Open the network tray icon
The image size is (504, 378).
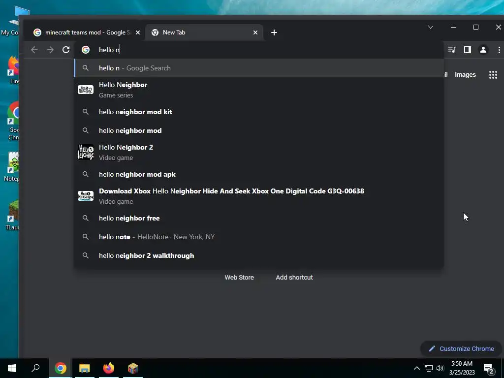[429, 368]
